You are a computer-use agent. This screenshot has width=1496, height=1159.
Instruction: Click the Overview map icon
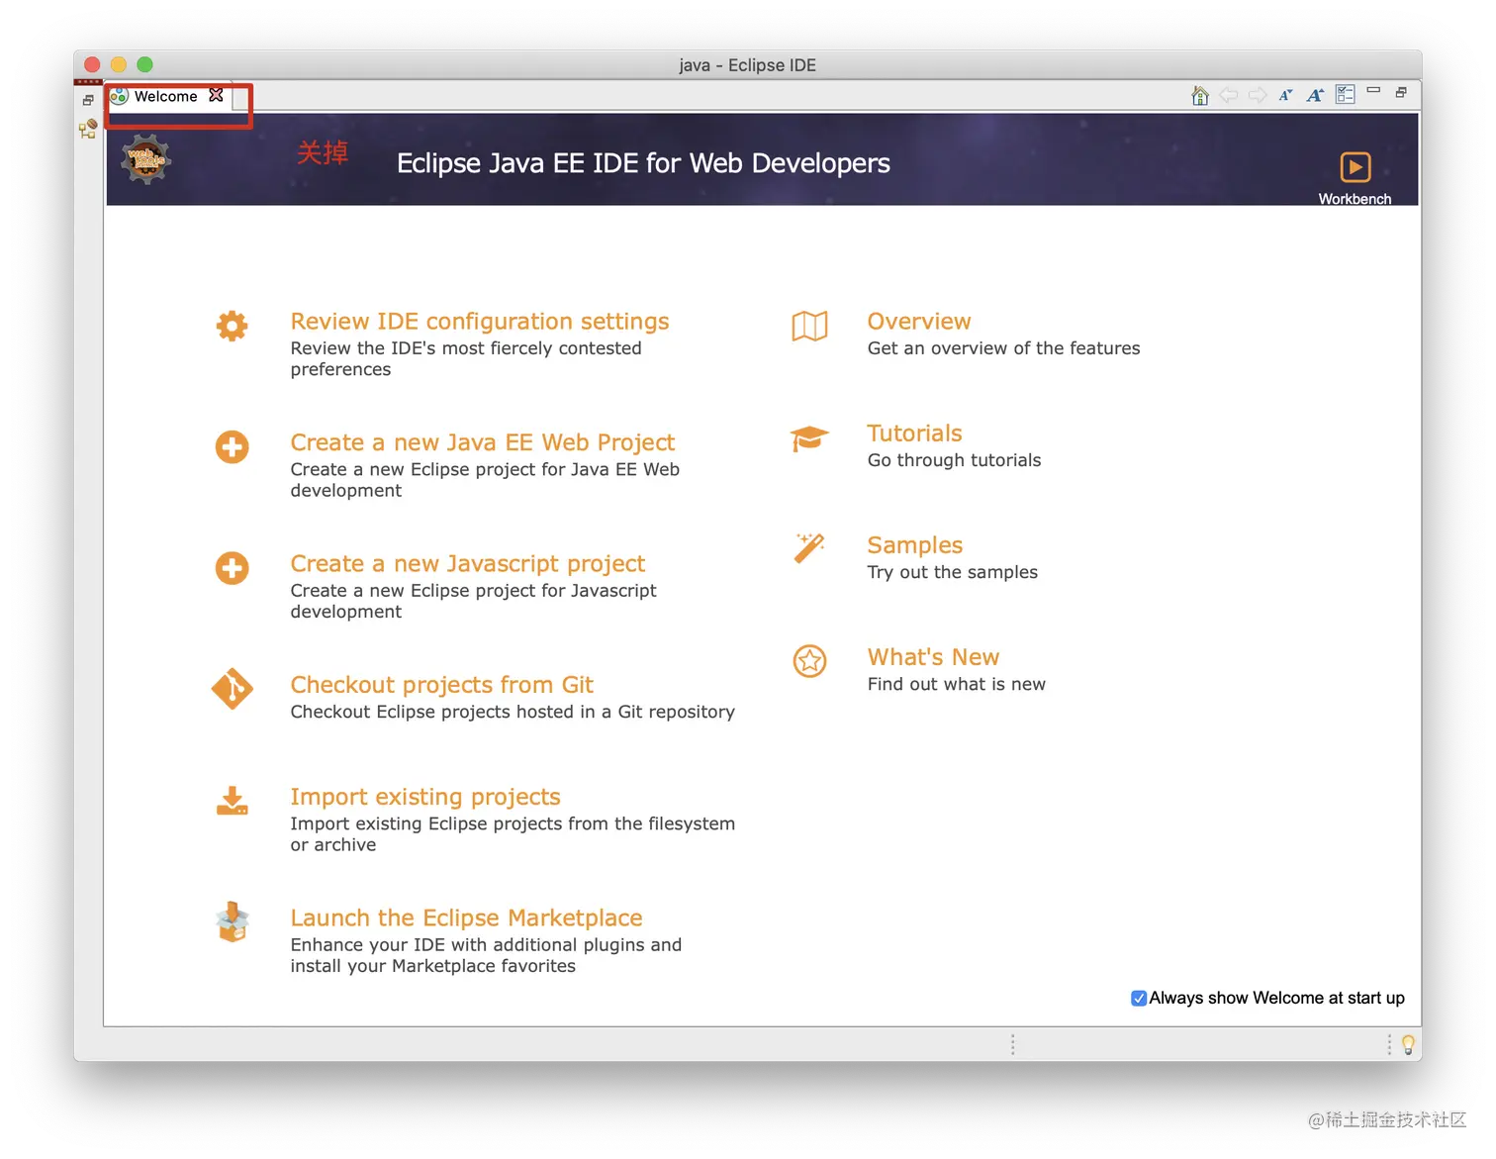809,326
